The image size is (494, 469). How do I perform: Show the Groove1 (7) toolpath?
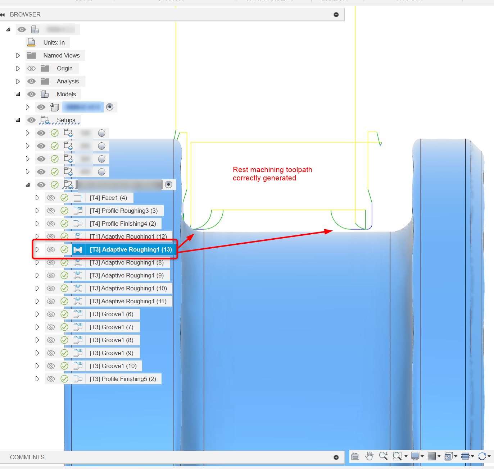(x=51, y=327)
